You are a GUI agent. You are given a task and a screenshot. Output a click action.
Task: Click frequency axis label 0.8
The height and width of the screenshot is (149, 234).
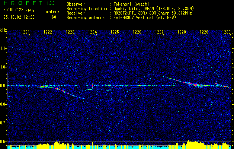3,104
